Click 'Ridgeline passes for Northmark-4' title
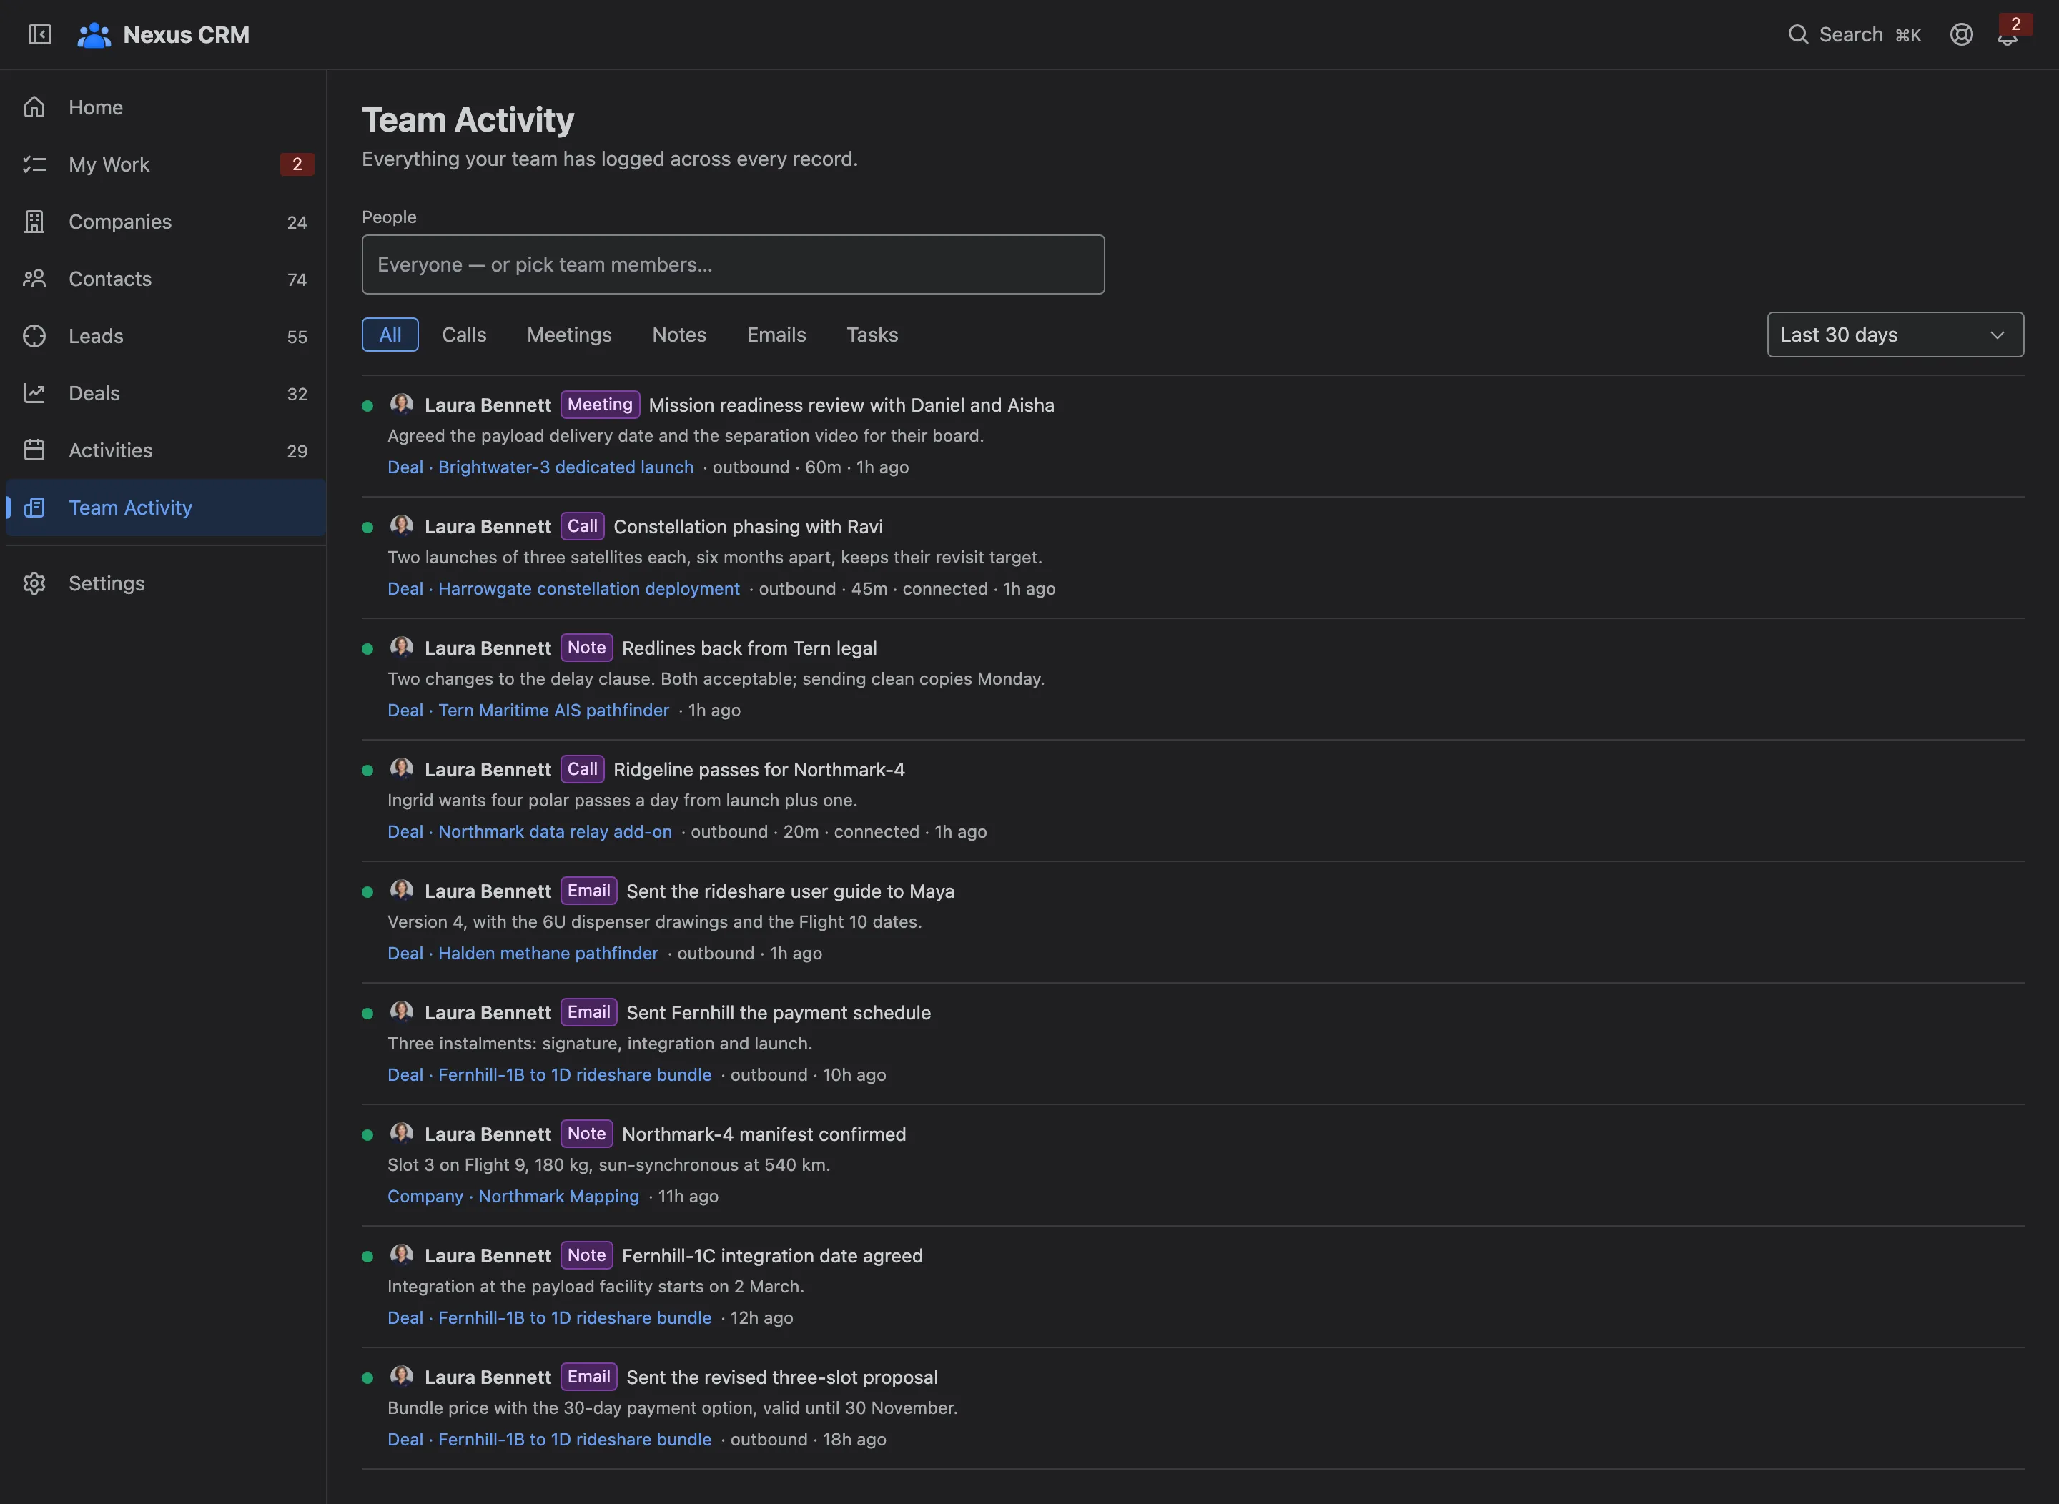The image size is (2059, 1504). pyautogui.click(x=759, y=769)
